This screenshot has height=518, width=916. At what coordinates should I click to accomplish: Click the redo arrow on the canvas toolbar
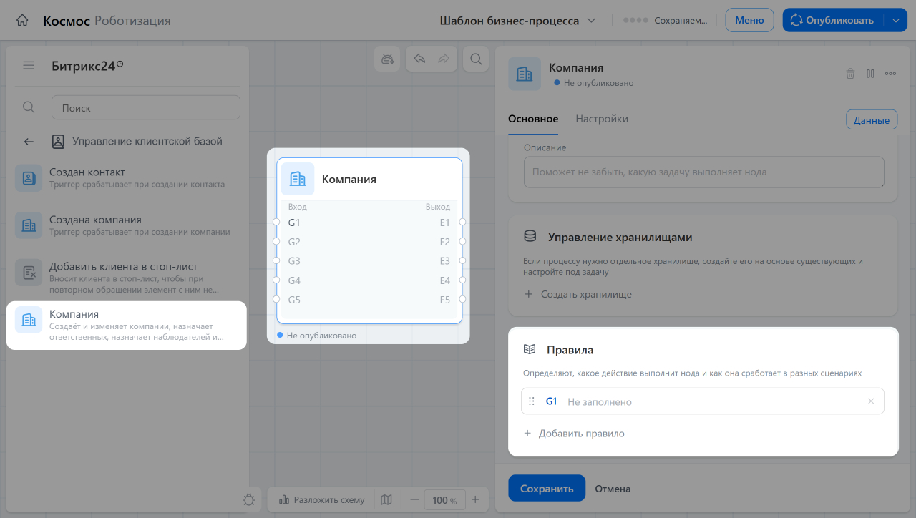444,59
